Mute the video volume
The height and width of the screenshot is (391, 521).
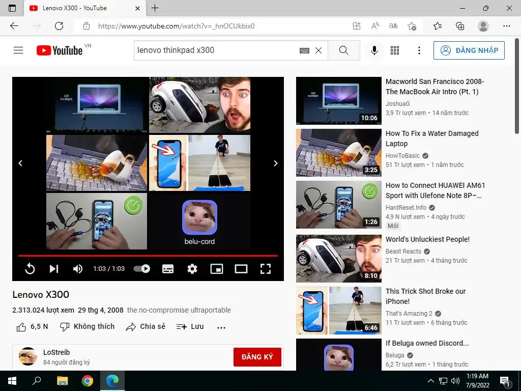point(78,269)
